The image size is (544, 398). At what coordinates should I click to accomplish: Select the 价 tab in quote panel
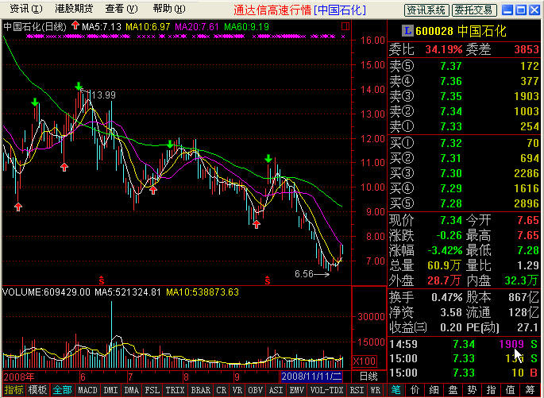coord(415,390)
